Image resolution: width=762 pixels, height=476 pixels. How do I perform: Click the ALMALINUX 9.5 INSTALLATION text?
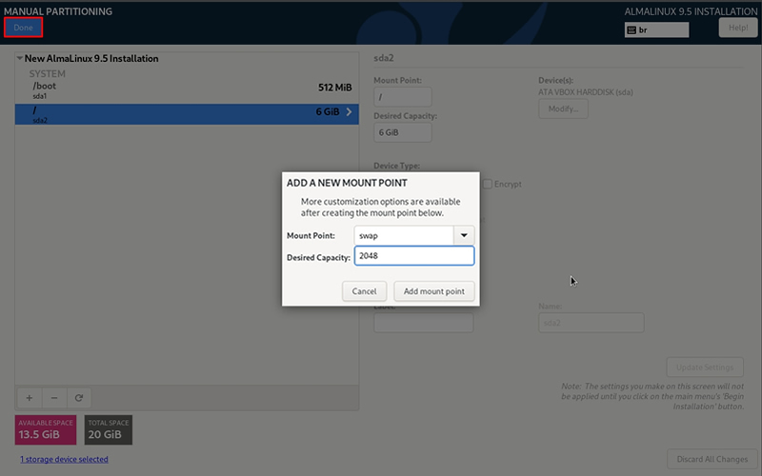(692, 11)
